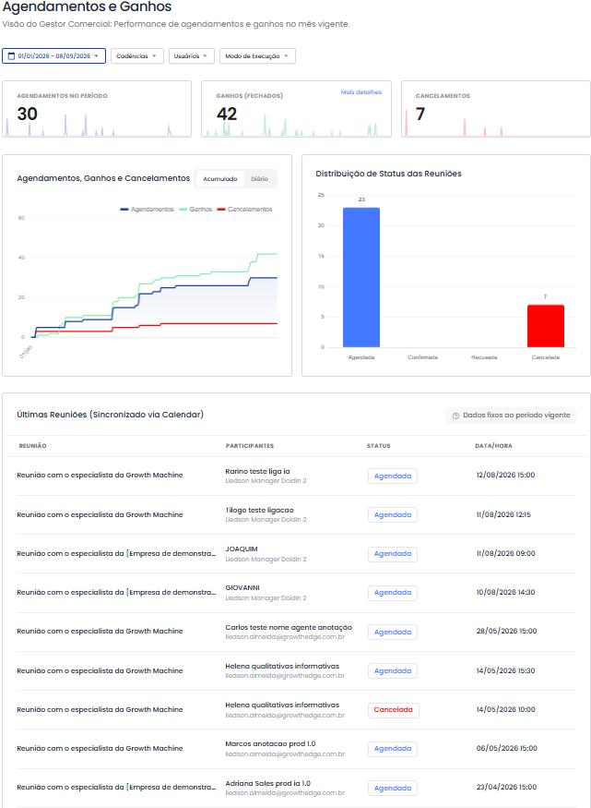591x808 pixels.
Task: Click Distribuição de Status das Reuniões heading
Action: (388, 174)
